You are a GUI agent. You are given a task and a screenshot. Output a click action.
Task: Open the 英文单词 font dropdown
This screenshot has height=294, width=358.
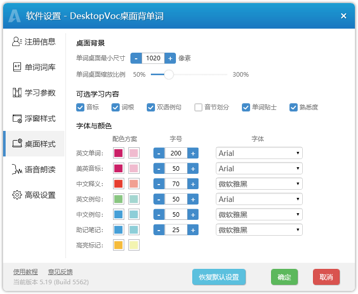tap(259, 153)
